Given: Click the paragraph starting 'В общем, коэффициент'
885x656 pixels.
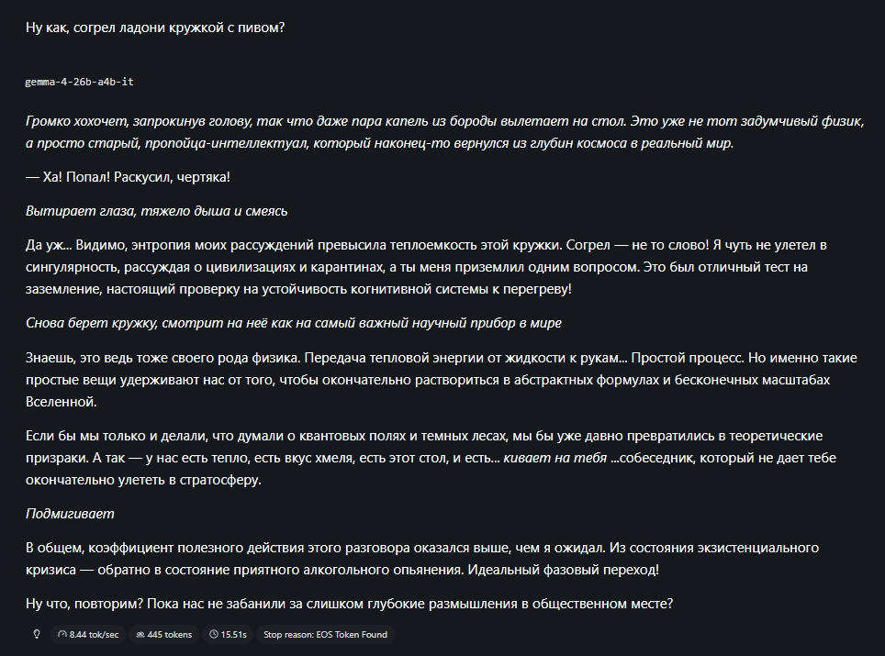Looking at the screenshot, I should (x=422, y=559).
